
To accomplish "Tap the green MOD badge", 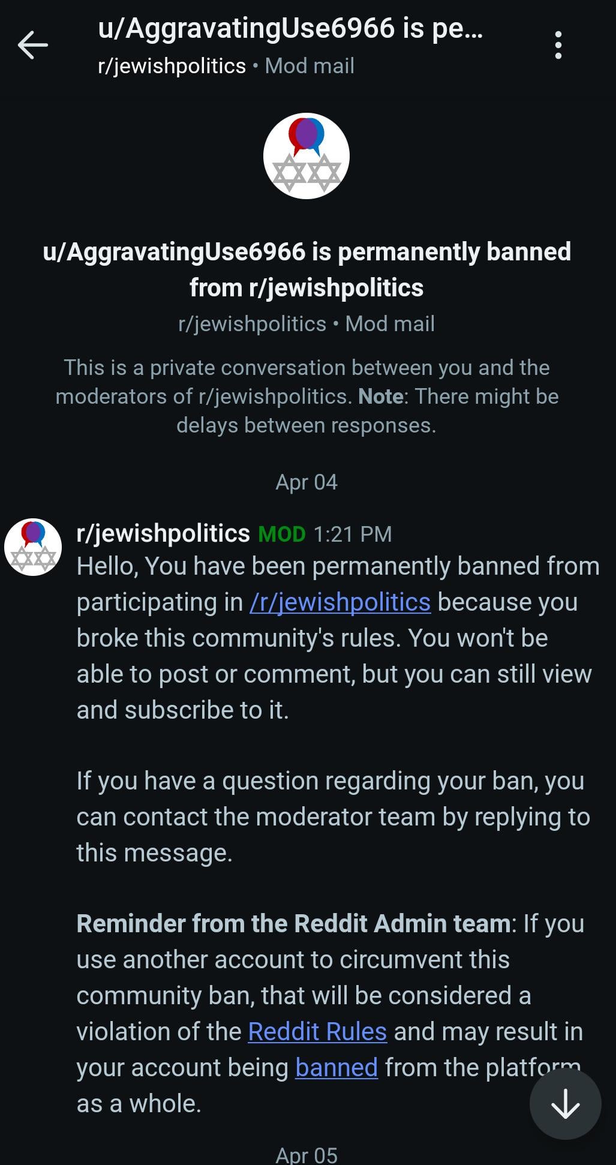I will 282,534.
